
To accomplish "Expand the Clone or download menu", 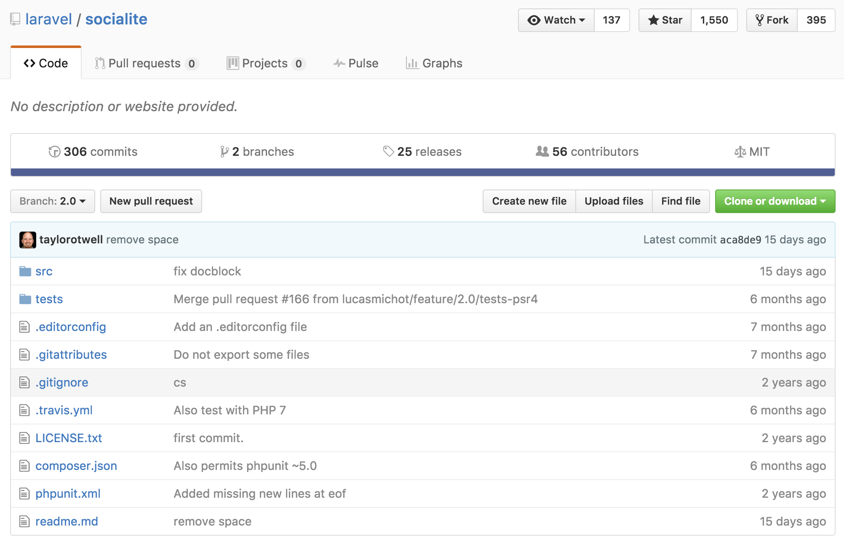I will (x=775, y=201).
